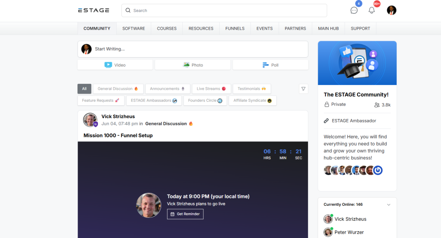This screenshot has height=238, width=441.
Task: Click the Poll post button
Action: tap(270, 65)
